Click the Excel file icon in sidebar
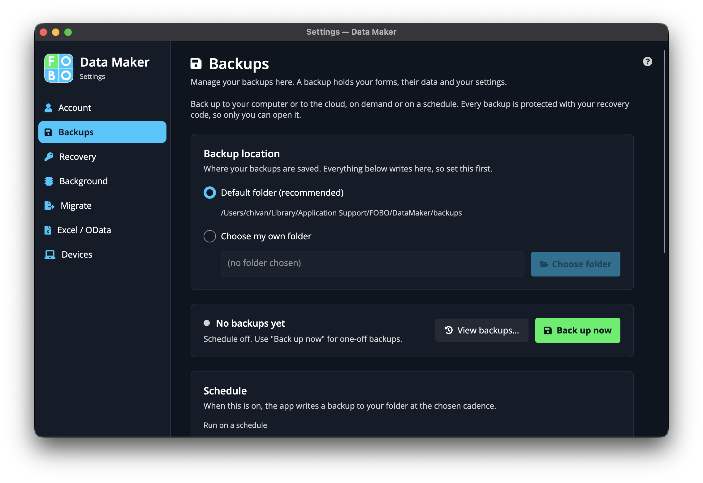This screenshot has width=703, height=483. point(48,230)
